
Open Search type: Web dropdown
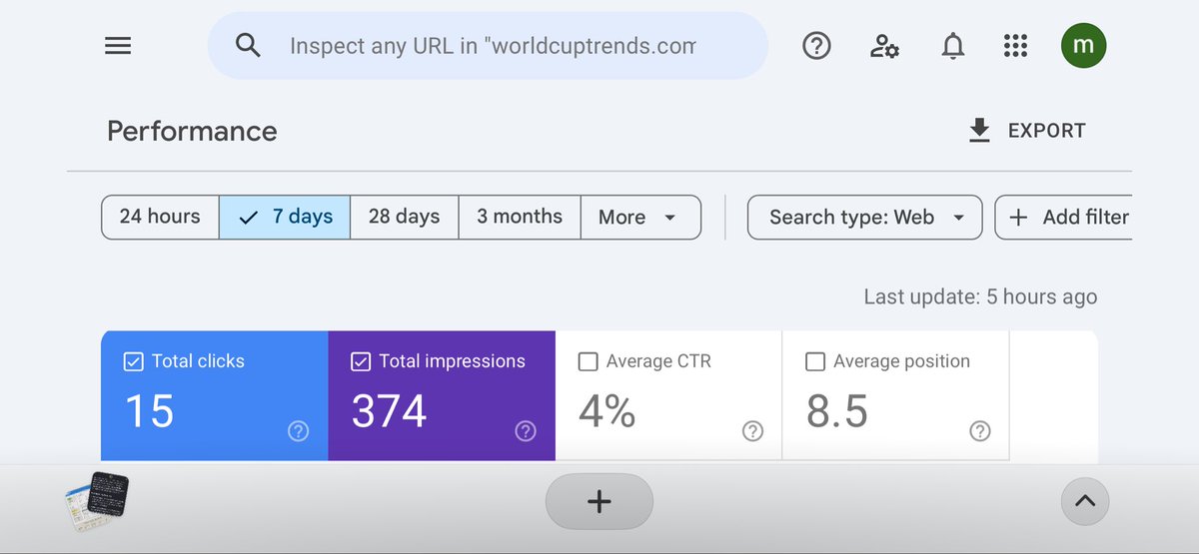click(865, 217)
